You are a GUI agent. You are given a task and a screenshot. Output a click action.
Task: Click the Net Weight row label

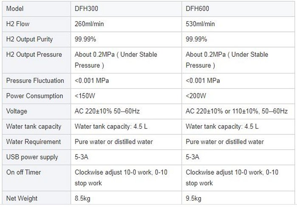[22, 198]
